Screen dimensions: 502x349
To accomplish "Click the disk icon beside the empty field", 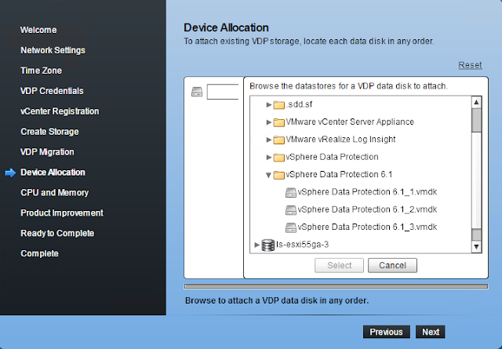I will tap(197, 92).
